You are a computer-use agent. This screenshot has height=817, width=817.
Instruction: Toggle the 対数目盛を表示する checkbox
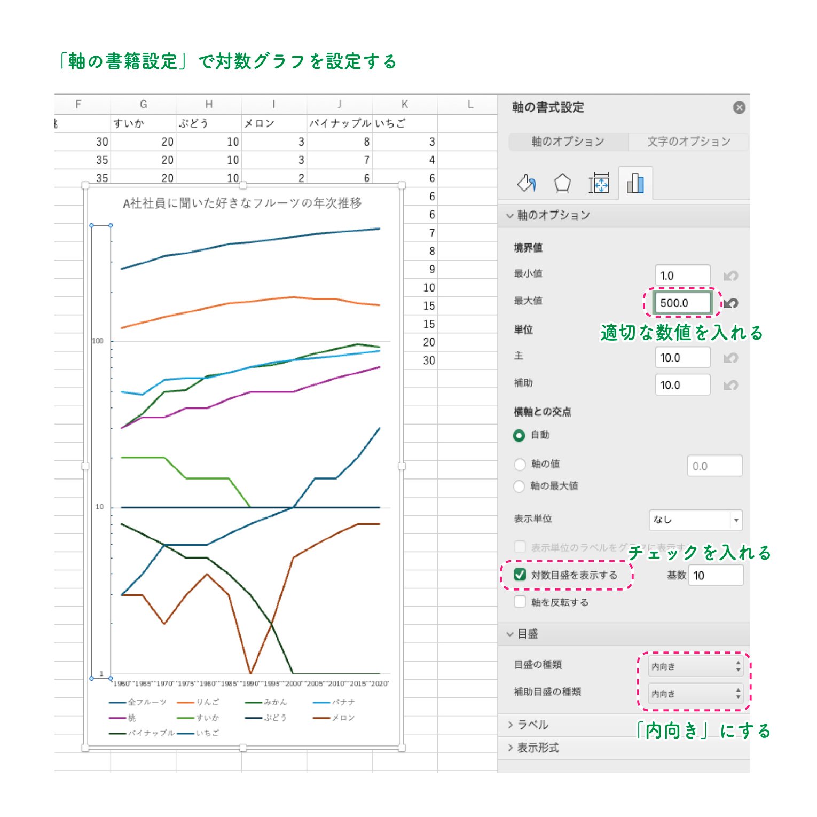pyautogui.click(x=520, y=575)
